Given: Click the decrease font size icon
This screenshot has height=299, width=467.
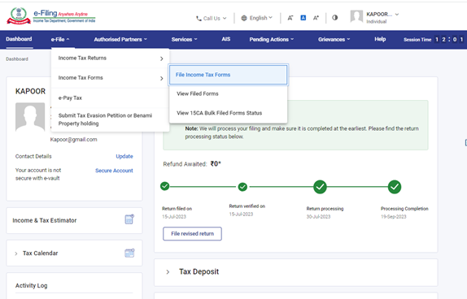Looking at the screenshot, I should [290, 18].
